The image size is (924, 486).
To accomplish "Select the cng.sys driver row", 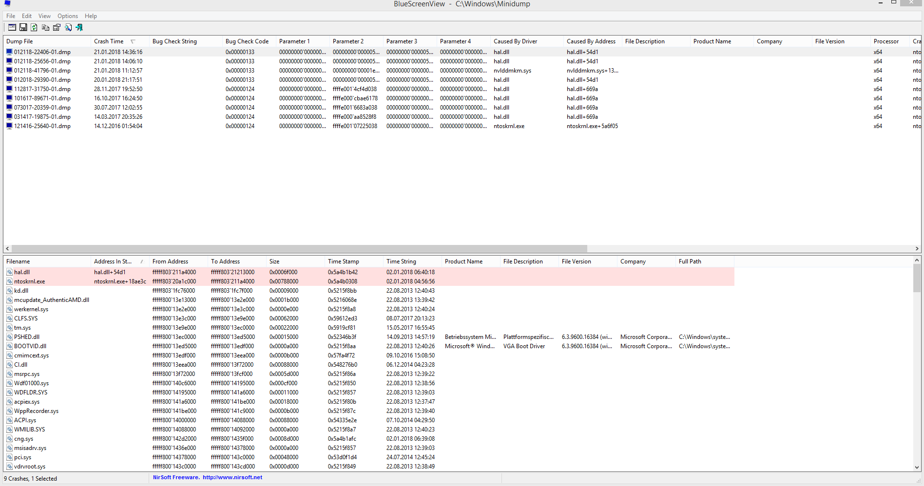I will (x=368, y=439).
